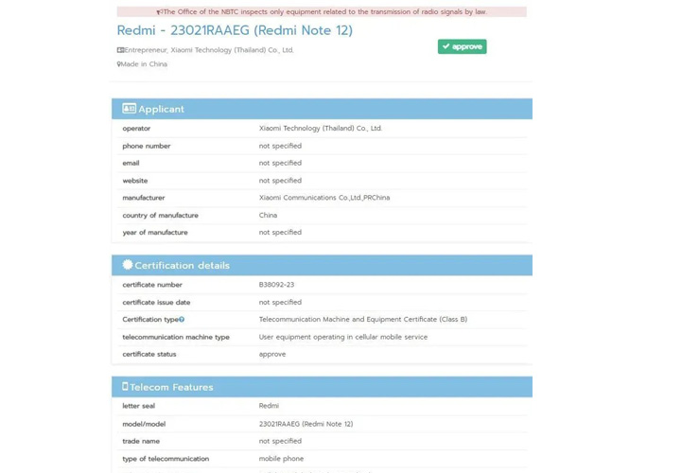Click the Certification details badge icon
This screenshot has width=682, height=473.
pyautogui.click(x=128, y=265)
